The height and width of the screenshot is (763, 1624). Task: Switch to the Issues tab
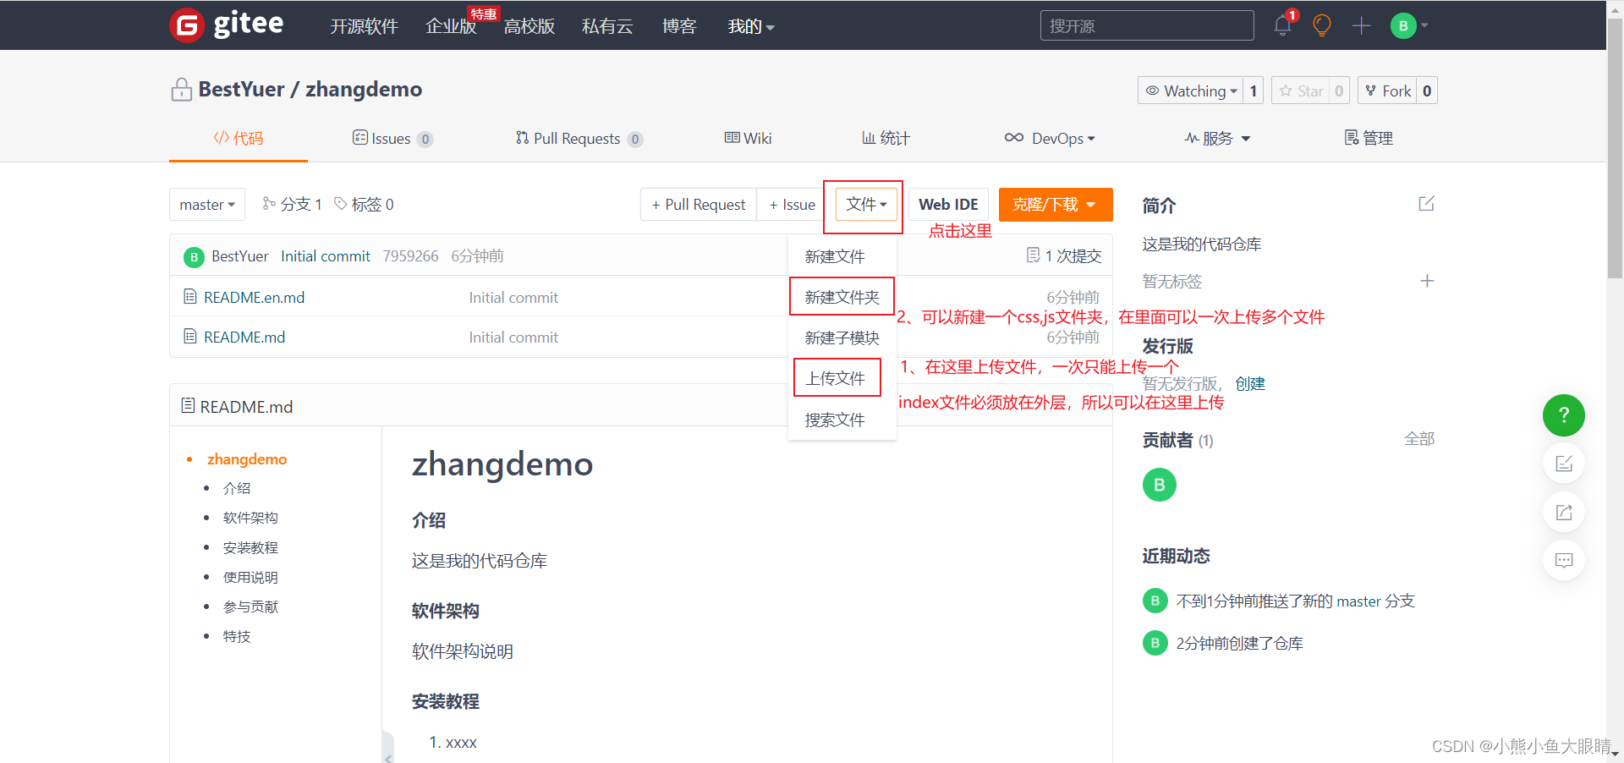click(392, 138)
